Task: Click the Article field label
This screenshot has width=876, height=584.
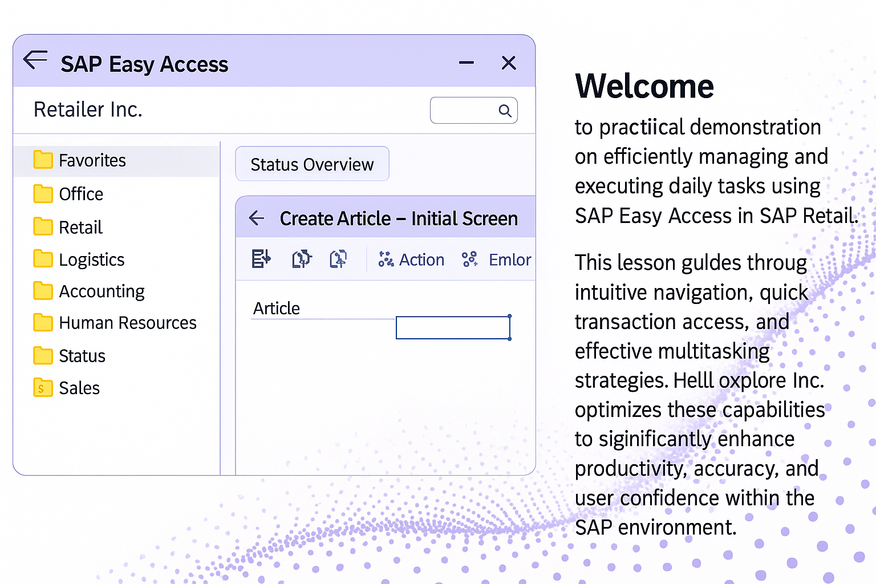Action: 277,309
